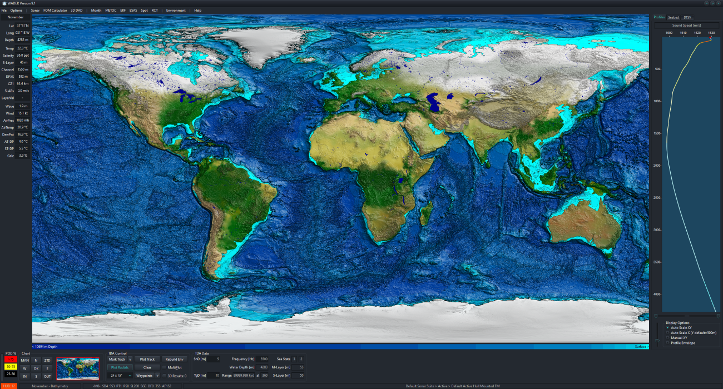Click the HUB 12 status indicator

[x=8, y=385]
